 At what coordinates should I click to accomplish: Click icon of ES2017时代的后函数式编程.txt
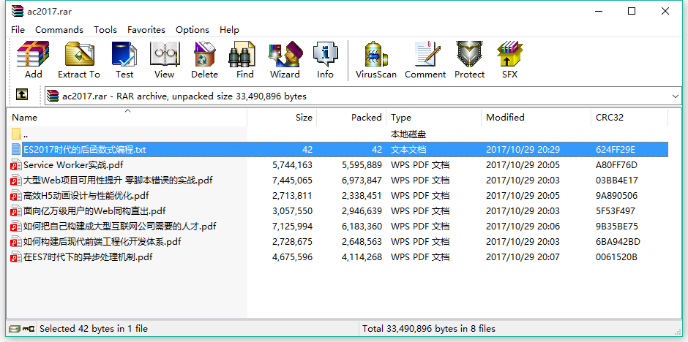pos(16,149)
